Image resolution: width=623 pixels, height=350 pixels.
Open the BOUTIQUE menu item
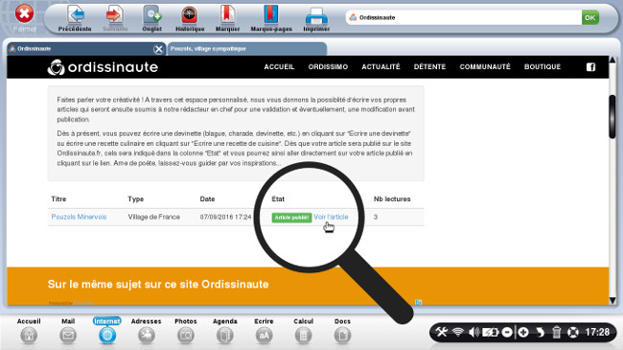point(542,67)
